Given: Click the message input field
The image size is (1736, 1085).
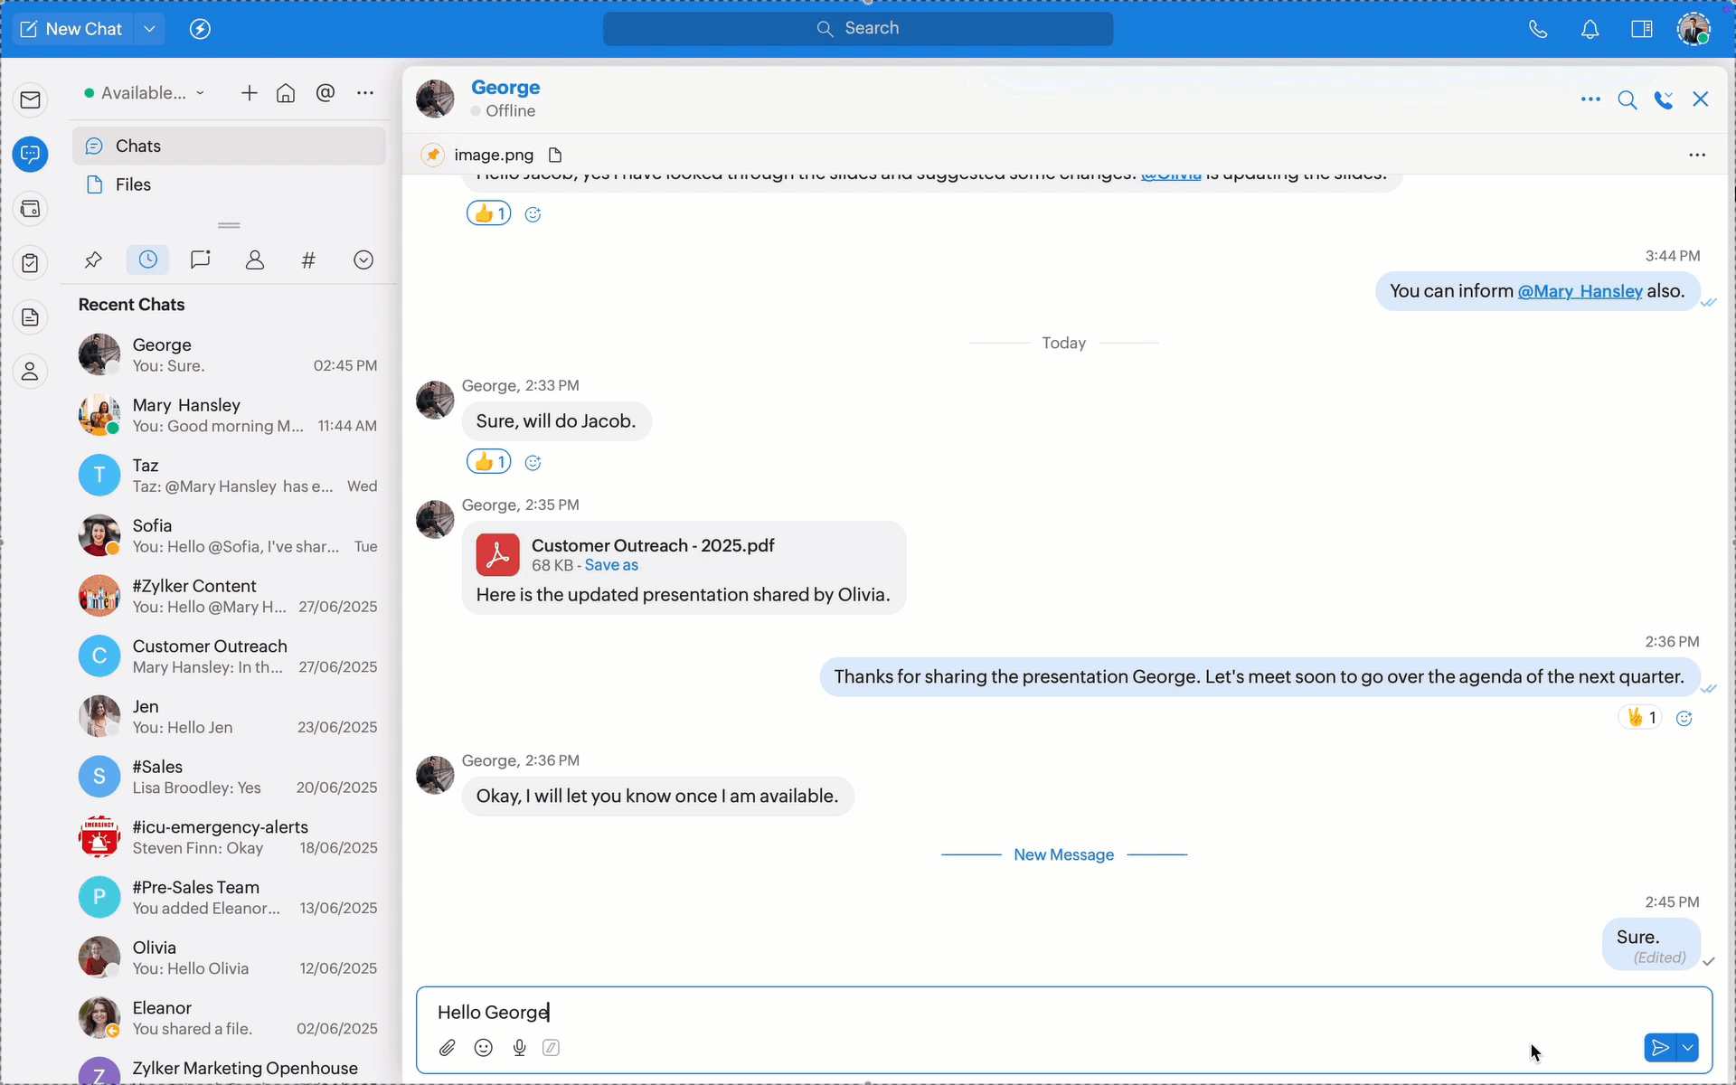Looking at the screenshot, I should click(x=995, y=1012).
